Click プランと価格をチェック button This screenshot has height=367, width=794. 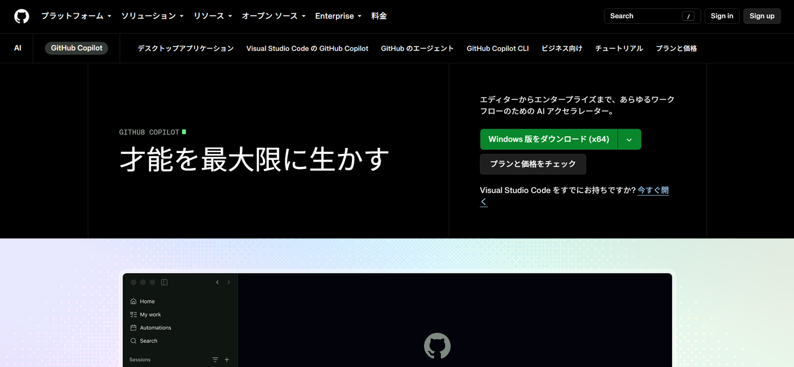pos(533,164)
